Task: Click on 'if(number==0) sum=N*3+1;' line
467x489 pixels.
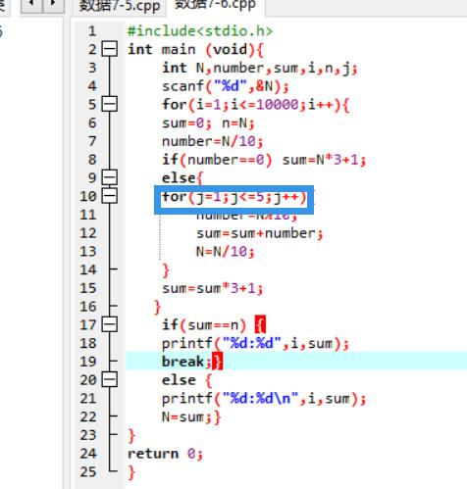Action: 264,160
